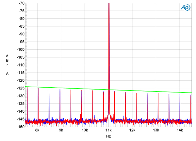Click the -70 y-axis label

(x=22, y=3)
